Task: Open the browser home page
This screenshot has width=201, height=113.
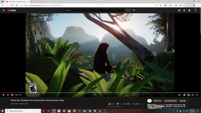Action: point(17,5)
